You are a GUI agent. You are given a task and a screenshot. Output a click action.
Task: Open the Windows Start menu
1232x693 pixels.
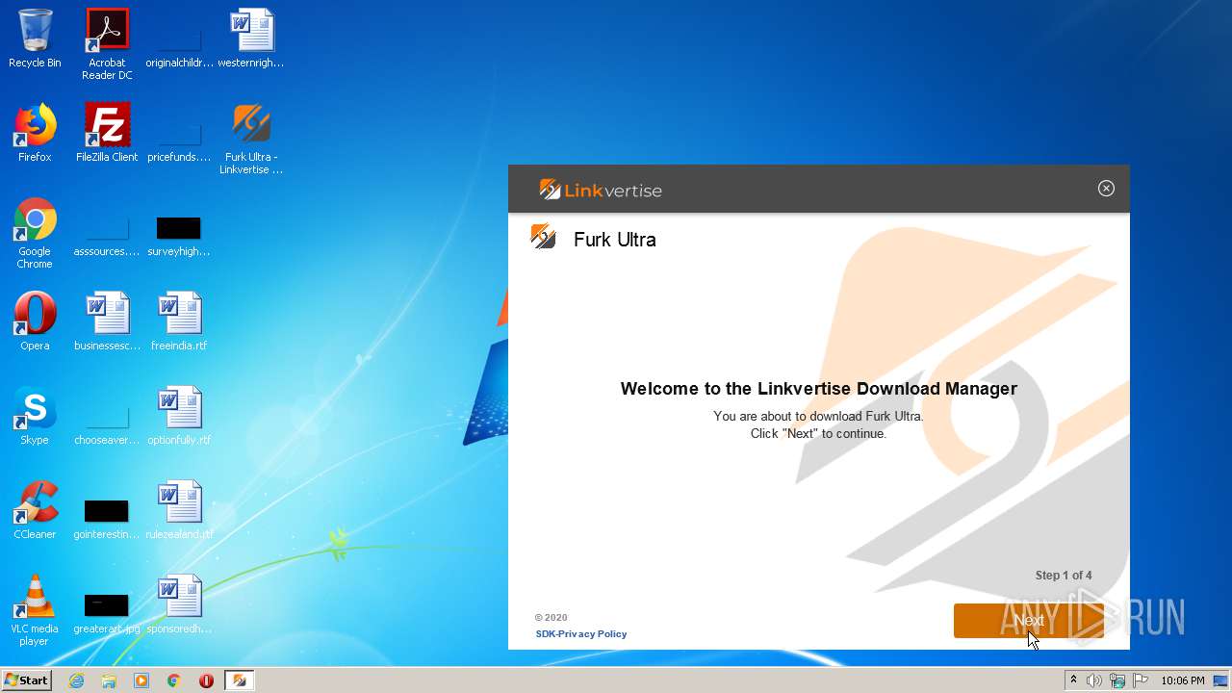tap(27, 680)
